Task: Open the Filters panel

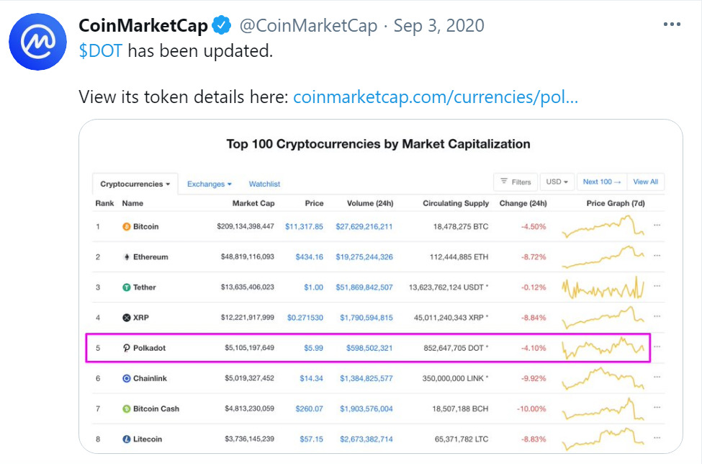Action: 516,182
